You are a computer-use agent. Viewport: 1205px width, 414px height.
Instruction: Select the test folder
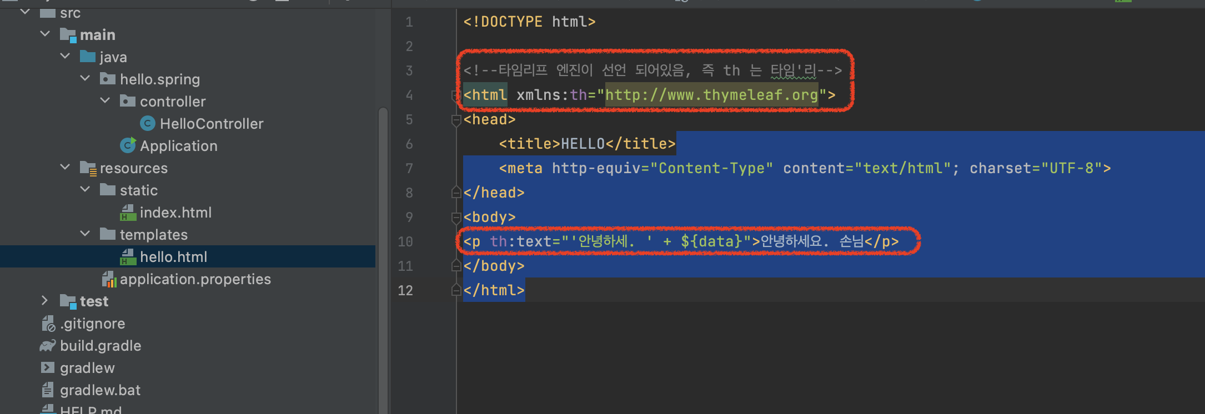(94, 301)
